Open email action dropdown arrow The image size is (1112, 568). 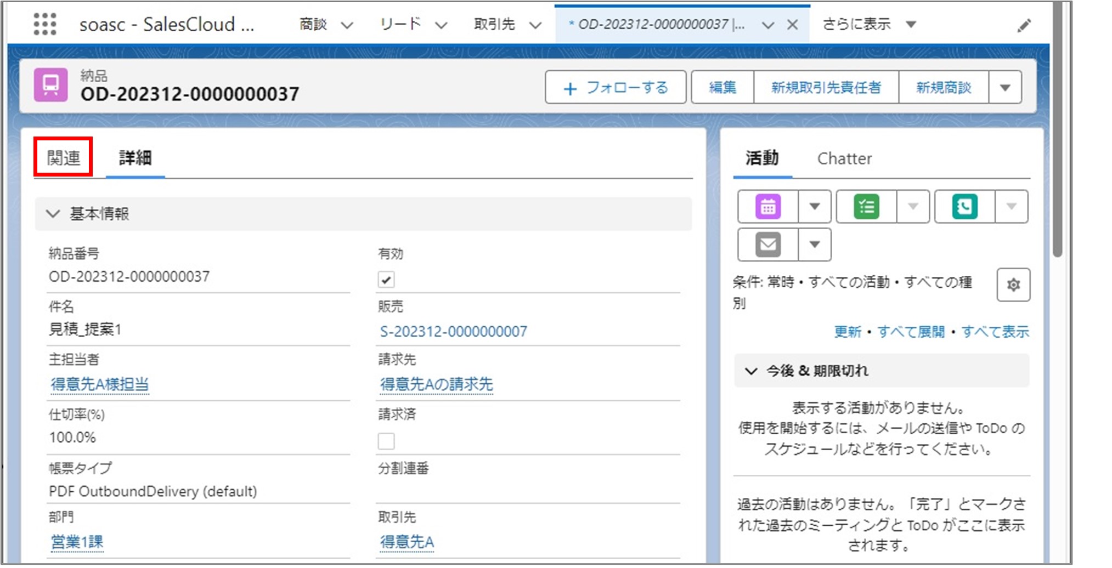coord(815,245)
